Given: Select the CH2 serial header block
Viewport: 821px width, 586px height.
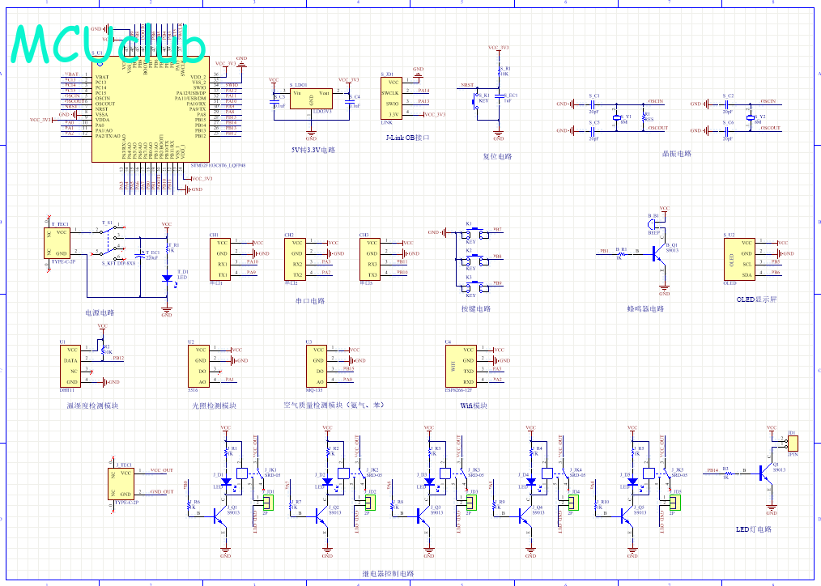Looking at the screenshot, I should coord(295,259).
